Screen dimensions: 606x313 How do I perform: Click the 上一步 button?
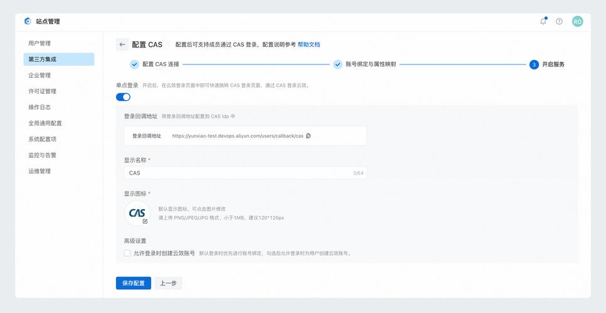tap(169, 283)
